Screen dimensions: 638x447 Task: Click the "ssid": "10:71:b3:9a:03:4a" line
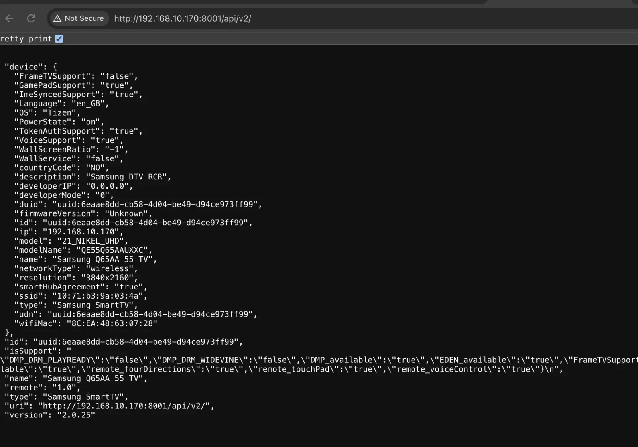click(81, 296)
